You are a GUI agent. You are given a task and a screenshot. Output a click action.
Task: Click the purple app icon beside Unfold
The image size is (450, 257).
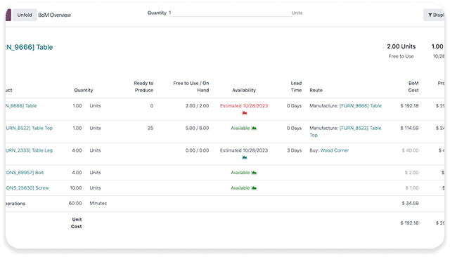[x=8, y=15]
